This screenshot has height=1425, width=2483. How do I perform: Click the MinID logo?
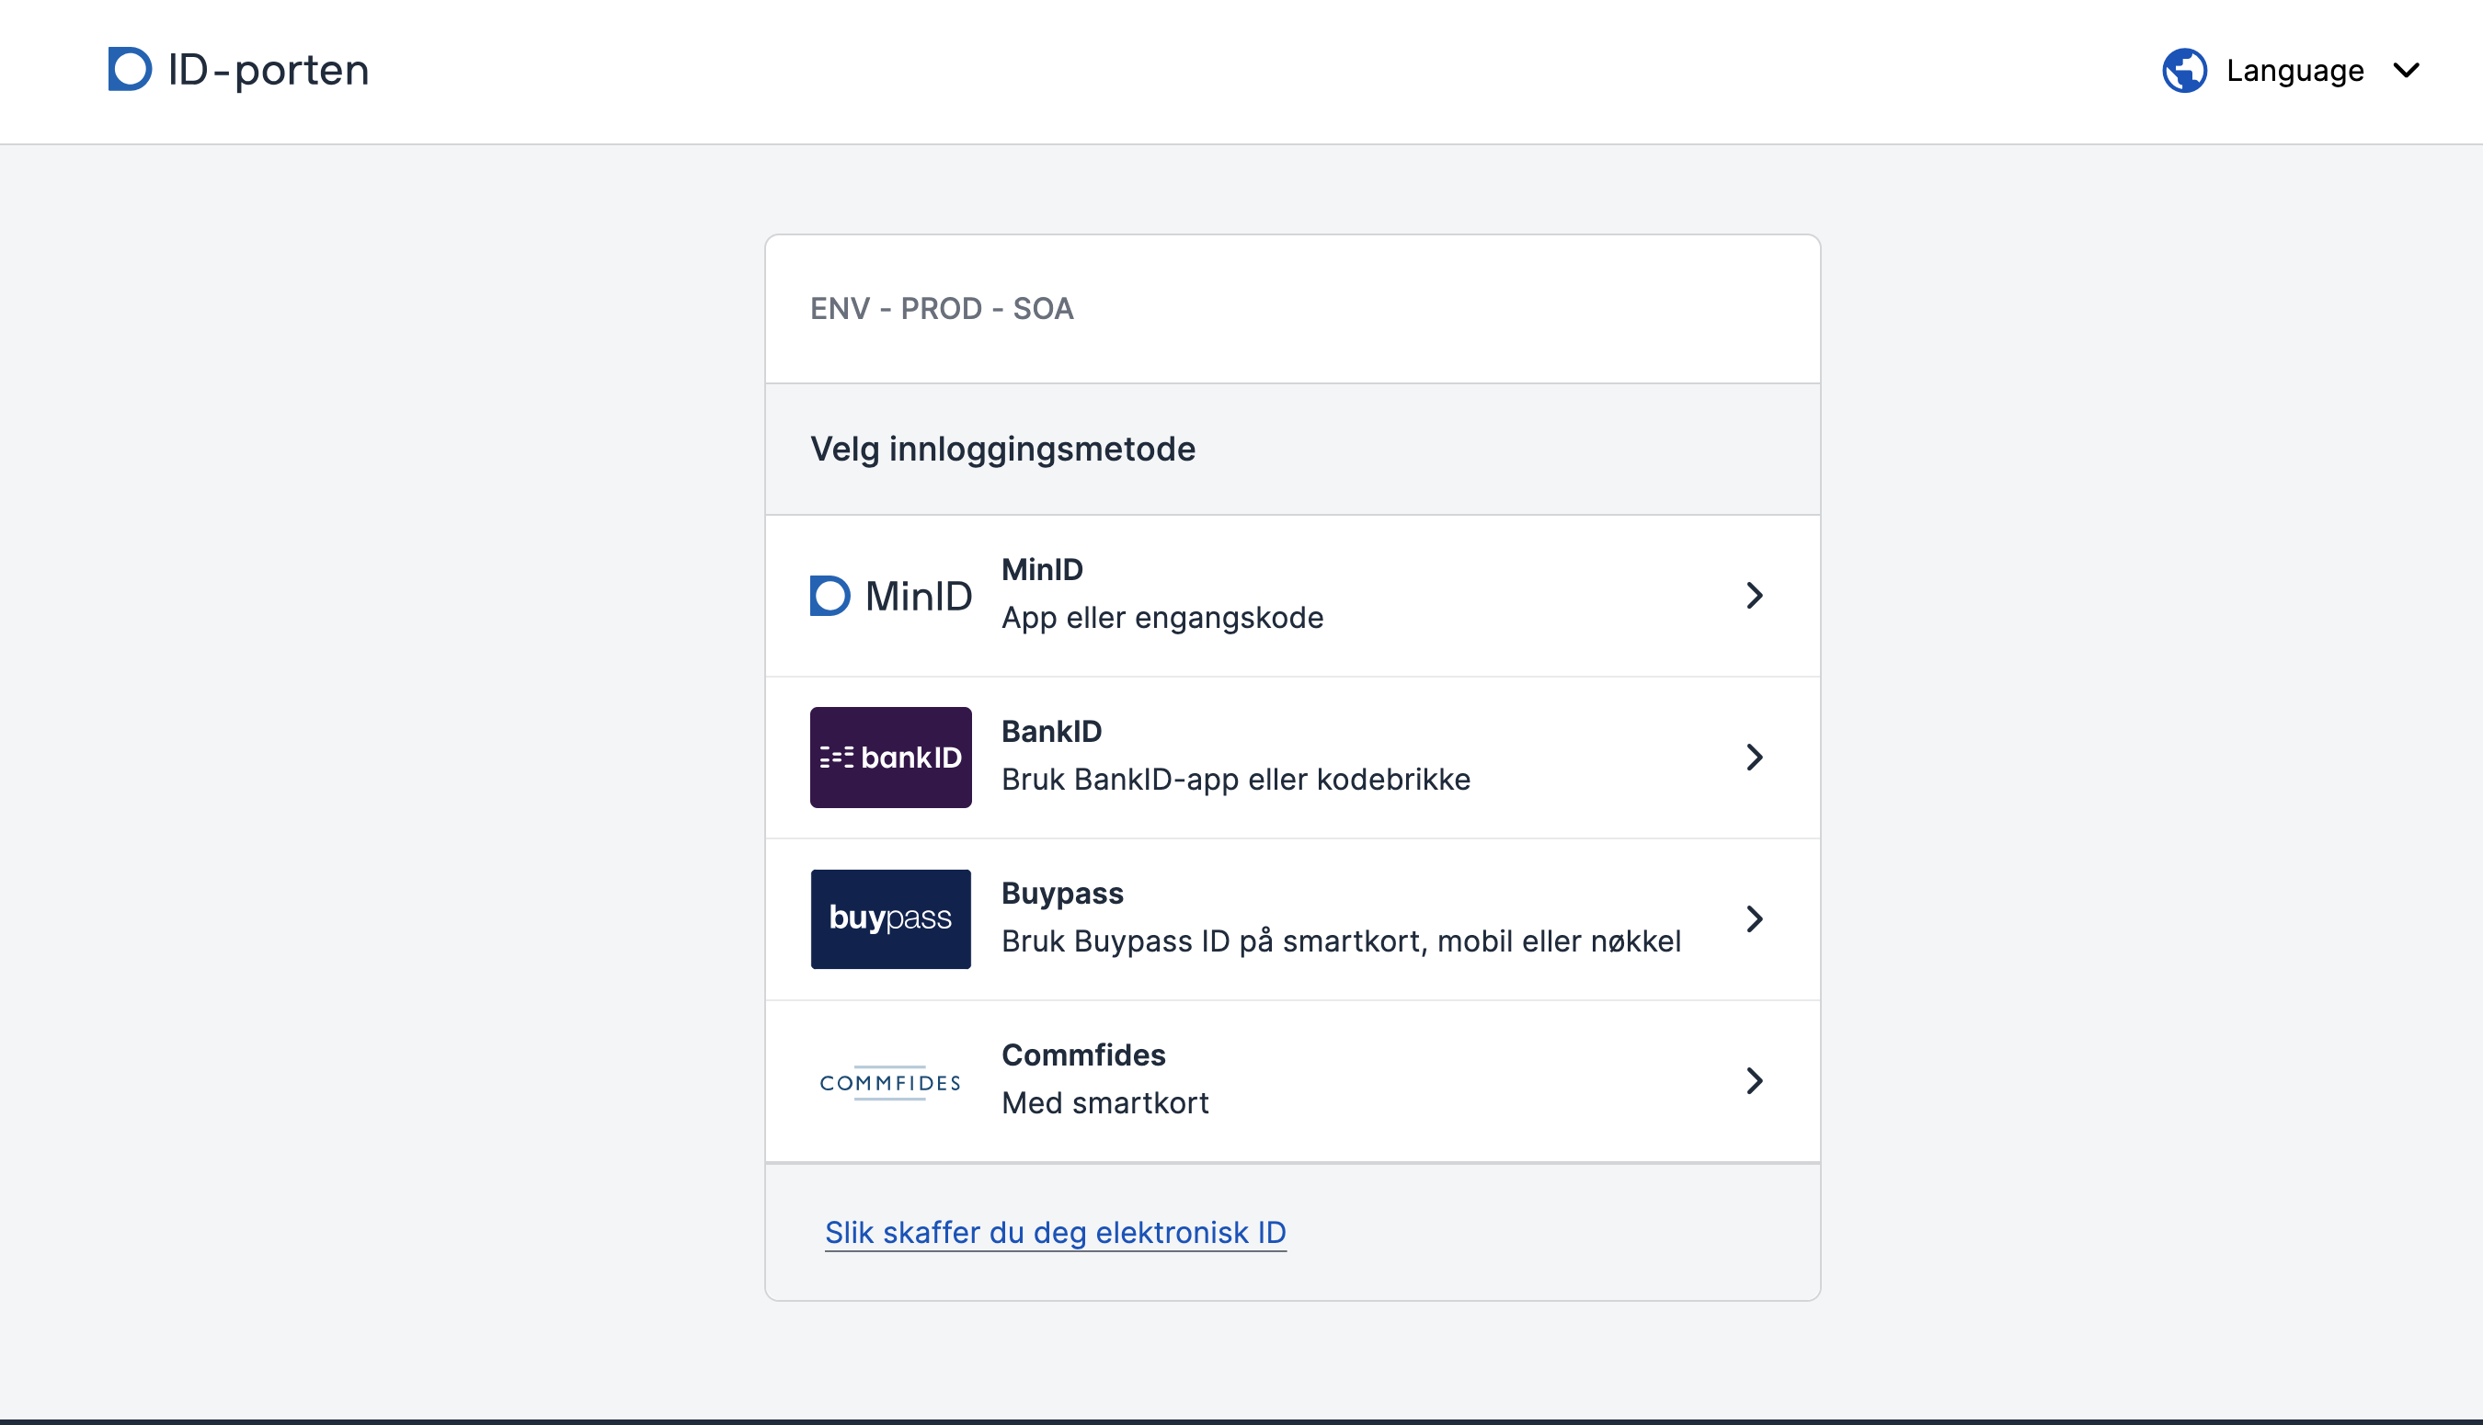pos(890,595)
